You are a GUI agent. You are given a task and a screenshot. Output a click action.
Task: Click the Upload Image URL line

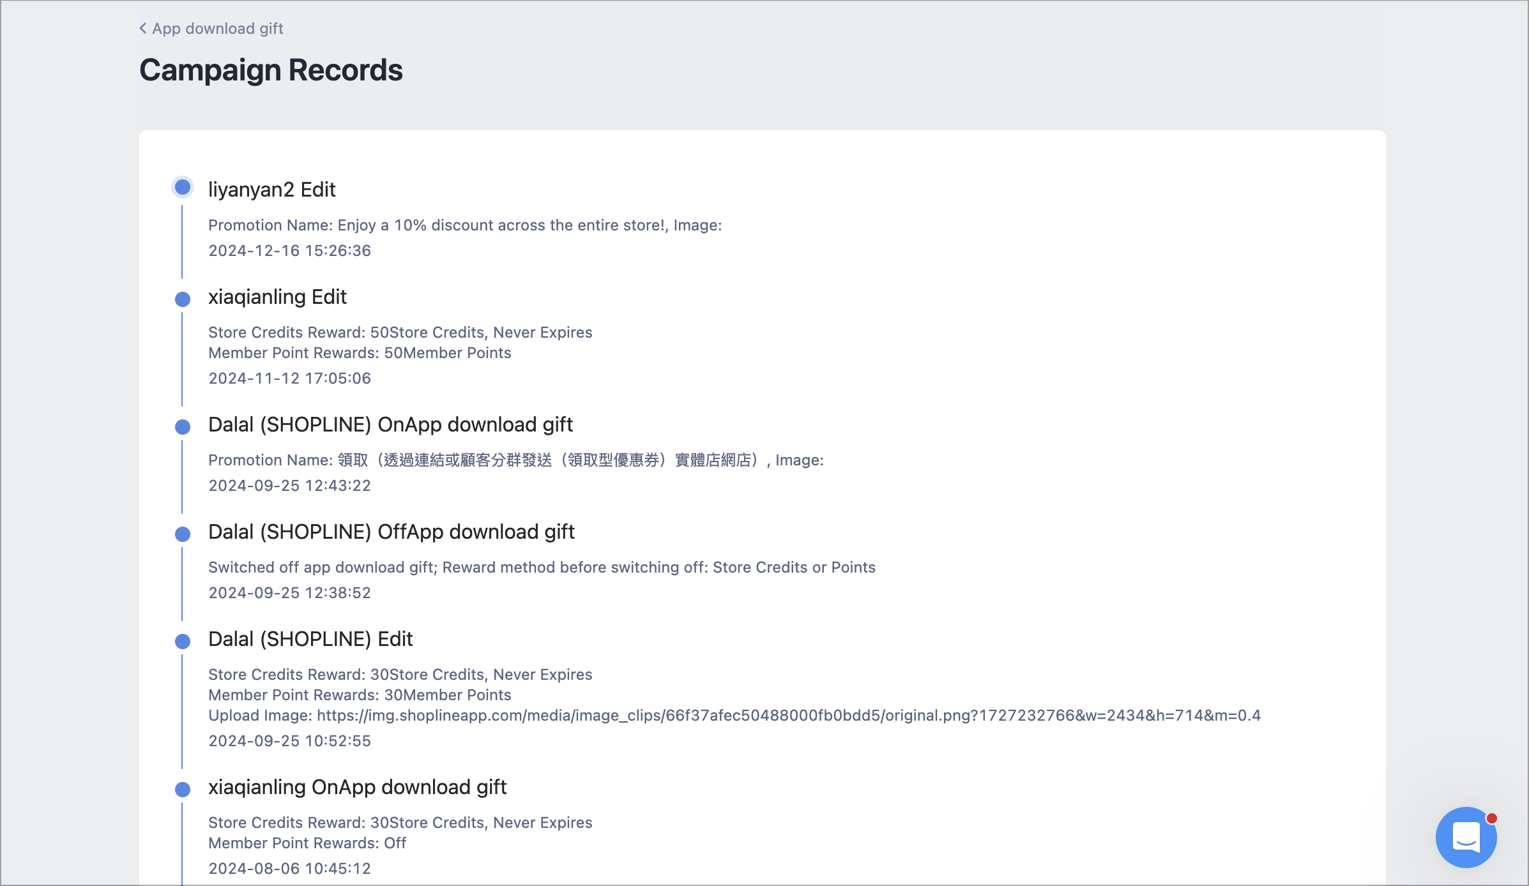[734, 716]
